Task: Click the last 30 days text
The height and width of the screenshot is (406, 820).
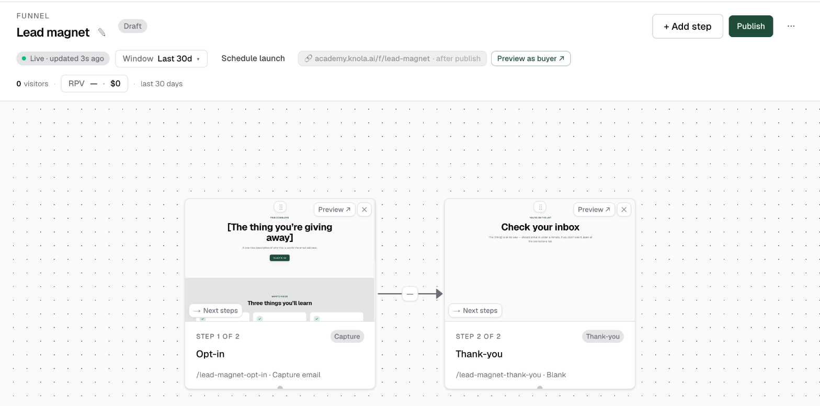Action: coord(162,84)
